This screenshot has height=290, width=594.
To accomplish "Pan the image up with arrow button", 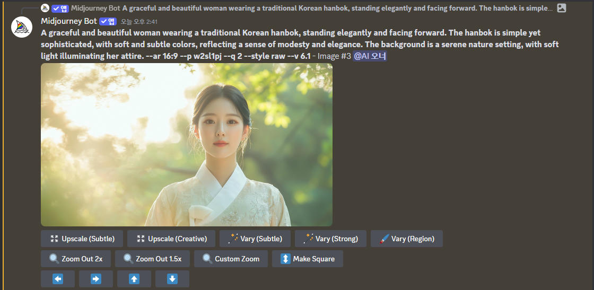I will 134,279.
